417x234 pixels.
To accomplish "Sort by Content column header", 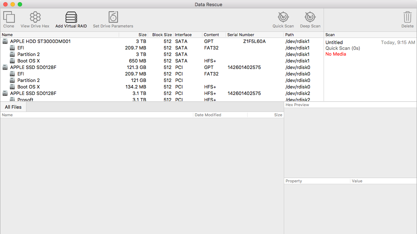I will pyautogui.click(x=214, y=35).
